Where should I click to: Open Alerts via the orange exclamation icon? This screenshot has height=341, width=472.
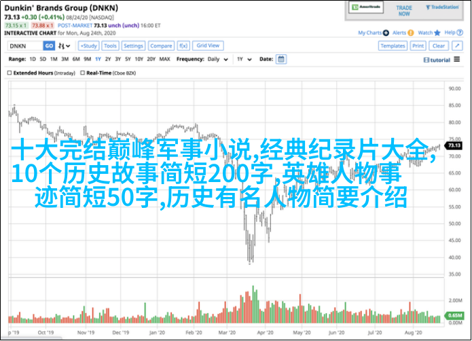(x=411, y=33)
